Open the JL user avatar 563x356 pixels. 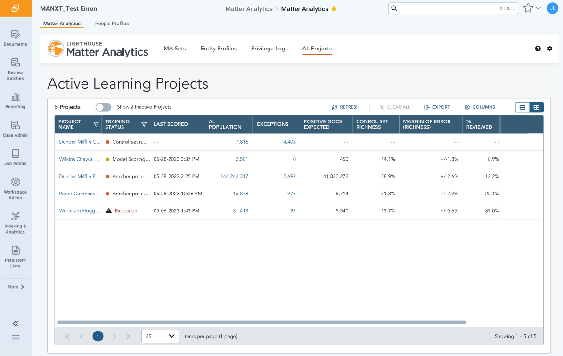click(553, 8)
